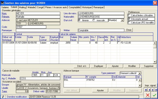
Task: Open the Comptabilité tab
Action: coord(75,7)
